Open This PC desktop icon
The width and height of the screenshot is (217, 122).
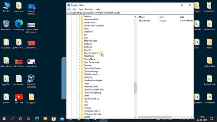coord(6,7)
